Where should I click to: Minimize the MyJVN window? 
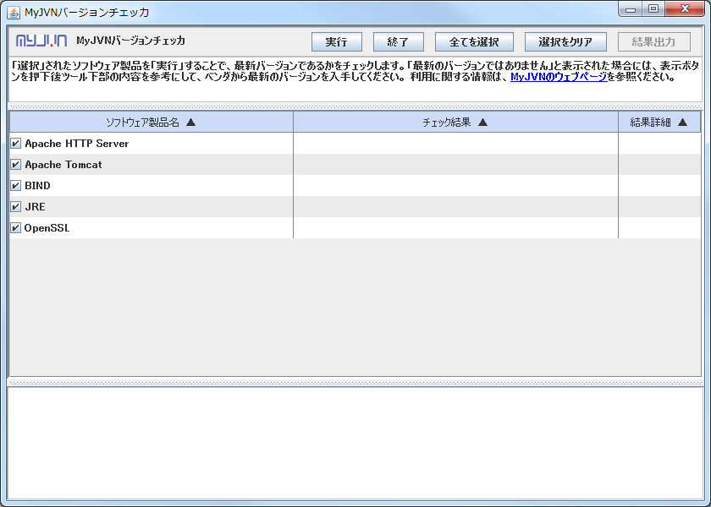[x=631, y=9]
